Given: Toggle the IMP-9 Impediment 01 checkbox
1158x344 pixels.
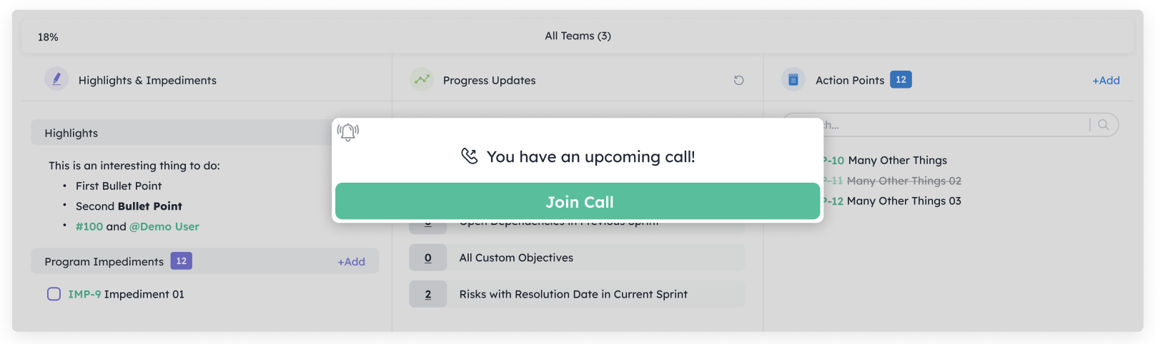Looking at the screenshot, I should (x=54, y=294).
